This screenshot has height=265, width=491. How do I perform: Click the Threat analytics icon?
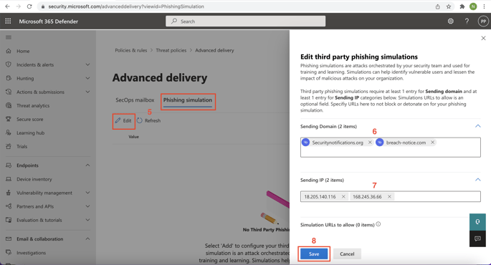(x=9, y=105)
